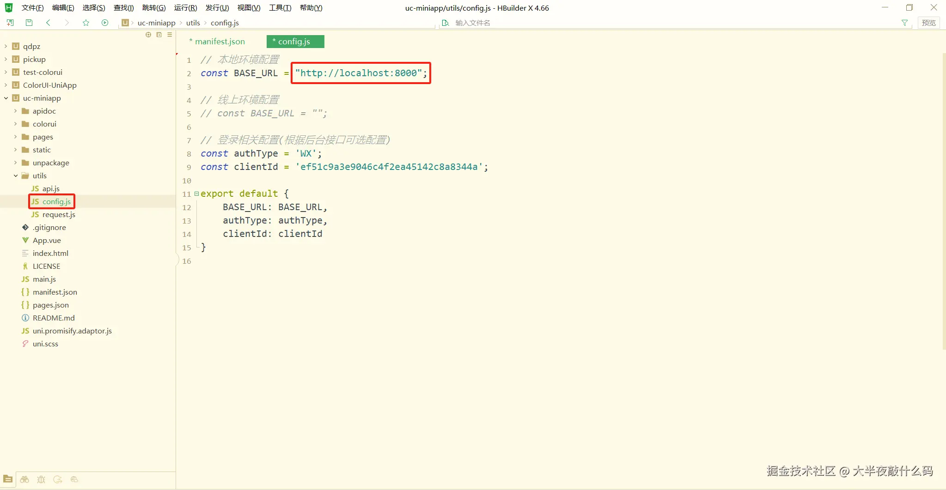Expand the pages folder
The height and width of the screenshot is (490, 946).
point(15,137)
